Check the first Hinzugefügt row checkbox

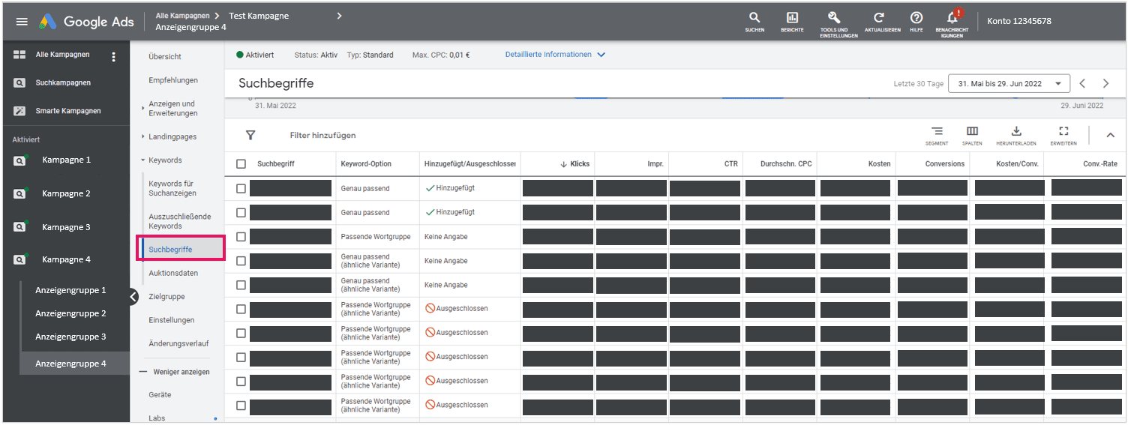tap(241, 189)
